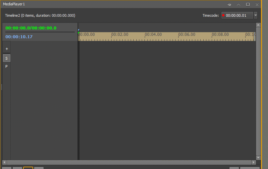Maximize the MediaPlayer1 panel
This screenshot has height=169, width=268.
248,4
